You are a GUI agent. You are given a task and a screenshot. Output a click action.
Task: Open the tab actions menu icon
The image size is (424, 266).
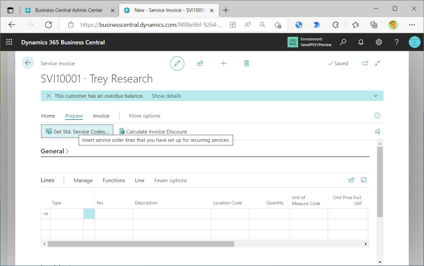[x=10, y=10]
